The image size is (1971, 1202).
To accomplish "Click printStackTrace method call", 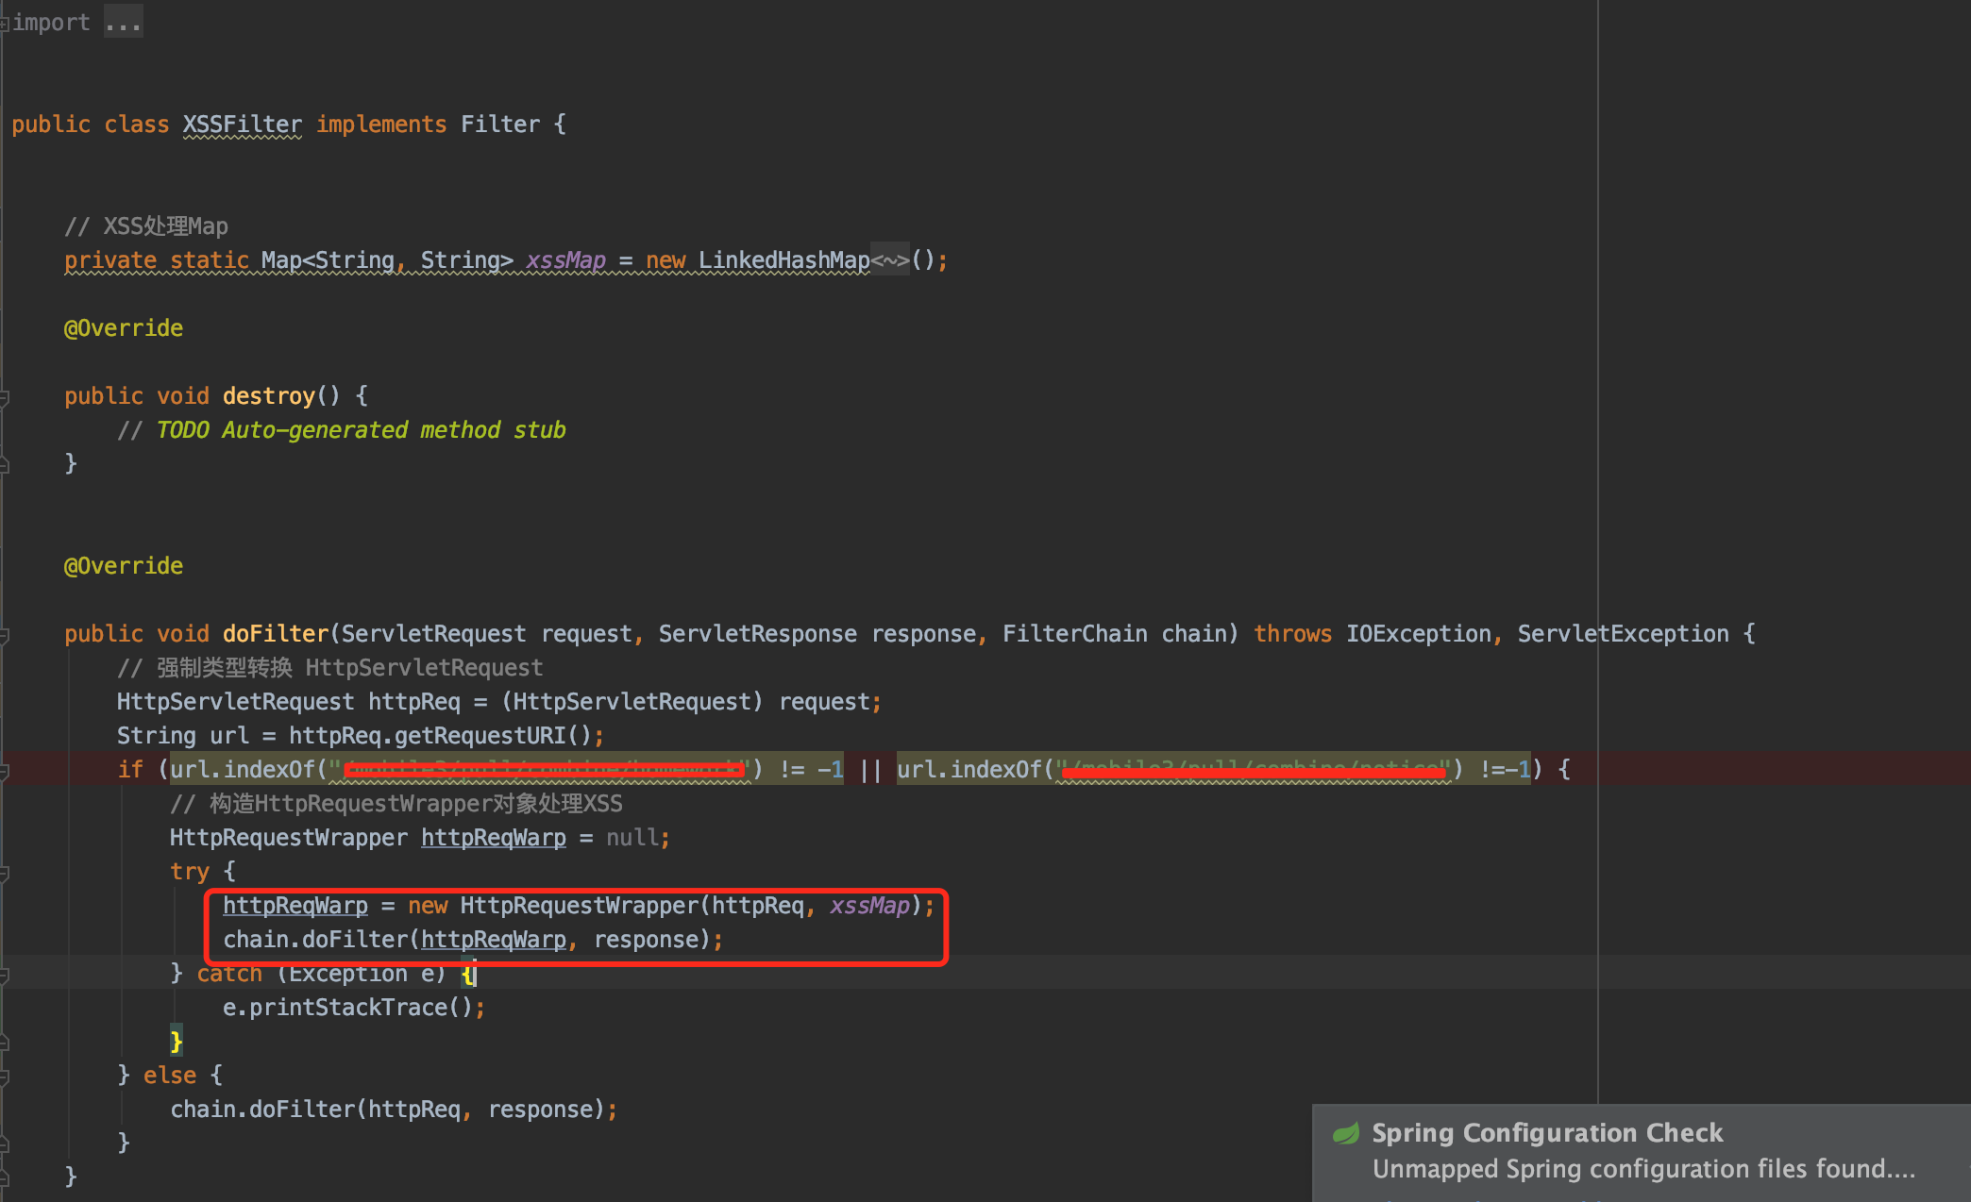I will (348, 1008).
